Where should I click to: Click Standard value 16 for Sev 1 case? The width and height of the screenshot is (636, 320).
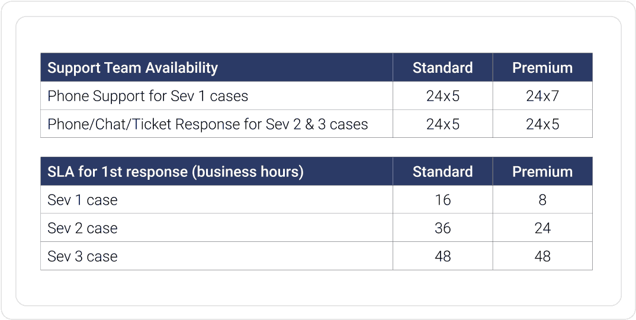click(x=442, y=200)
